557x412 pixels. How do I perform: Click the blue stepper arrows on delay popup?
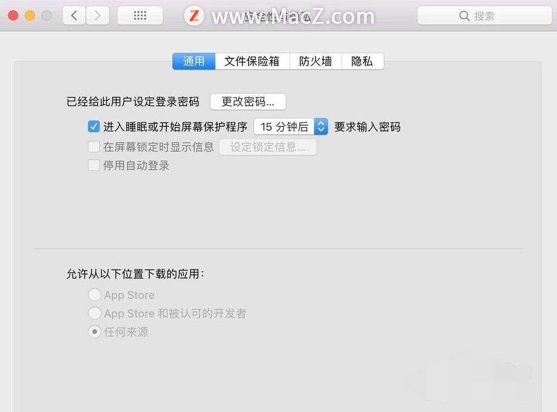(321, 127)
